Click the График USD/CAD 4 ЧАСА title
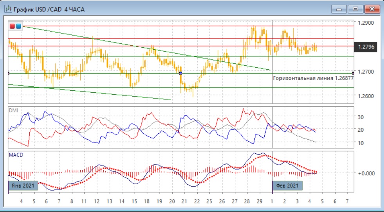The height and width of the screenshot is (212, 384). [x=49, y=9]
